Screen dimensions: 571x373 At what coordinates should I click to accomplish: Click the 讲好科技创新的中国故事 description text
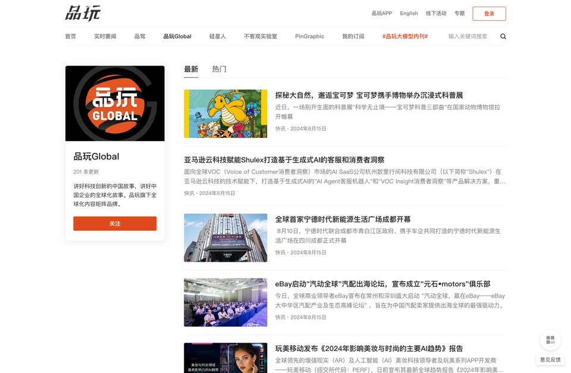[115, 195]
